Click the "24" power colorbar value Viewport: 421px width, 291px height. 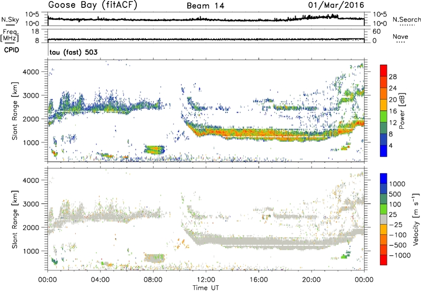coord(393,88)
